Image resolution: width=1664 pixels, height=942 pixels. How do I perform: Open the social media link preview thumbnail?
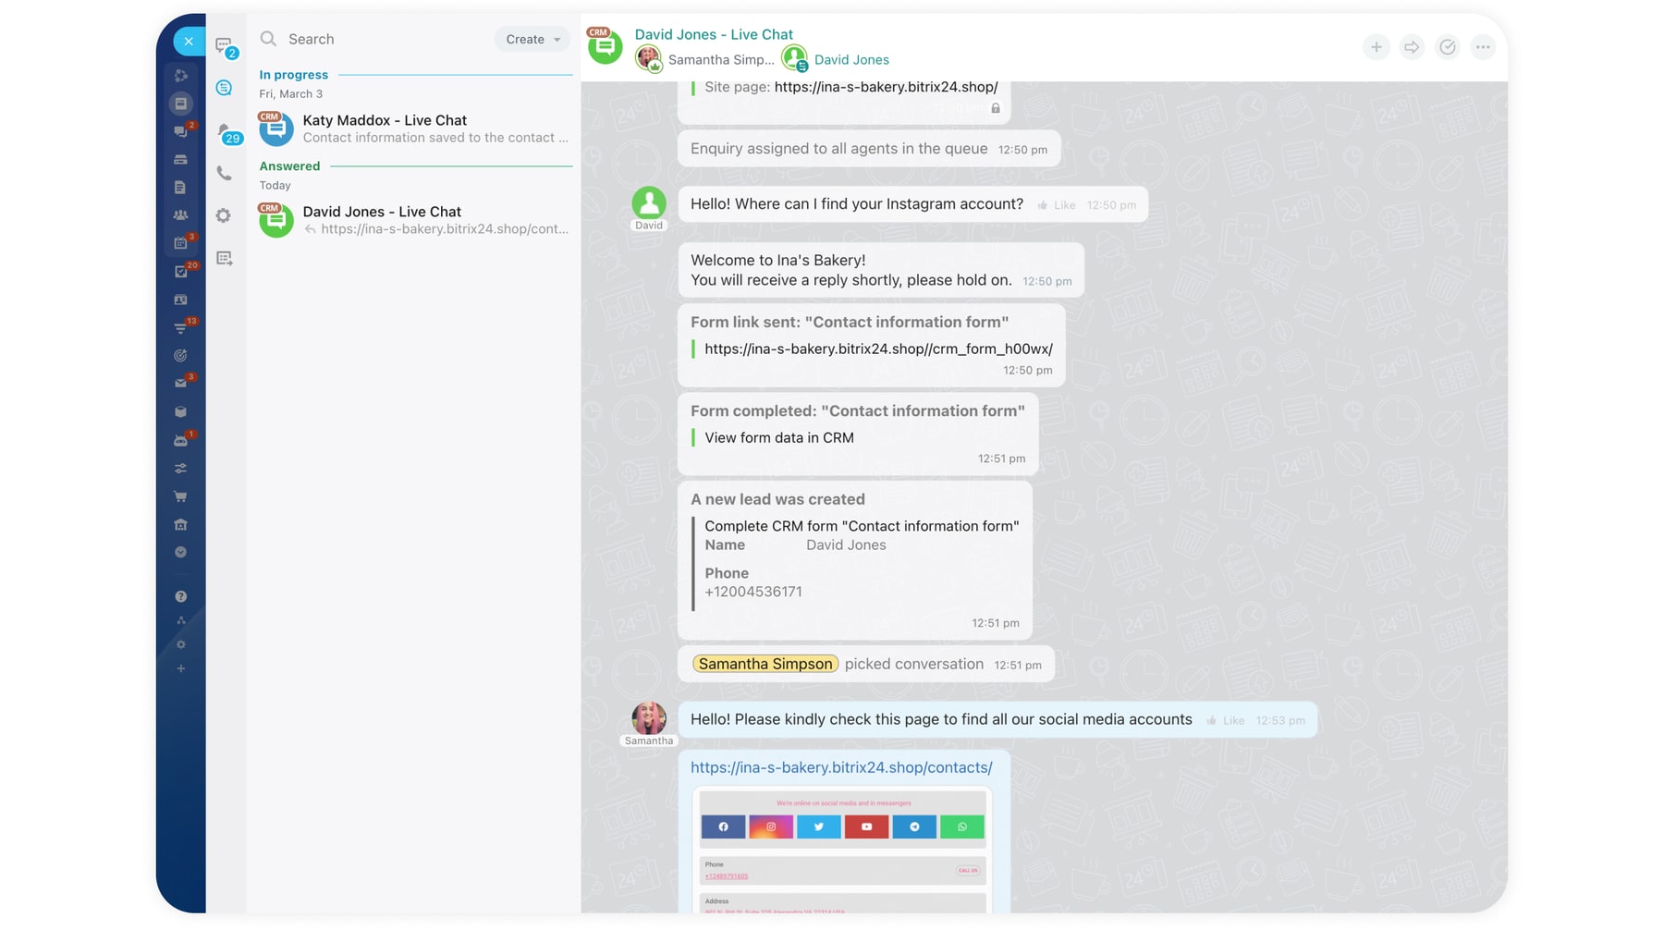coord(842,849)
